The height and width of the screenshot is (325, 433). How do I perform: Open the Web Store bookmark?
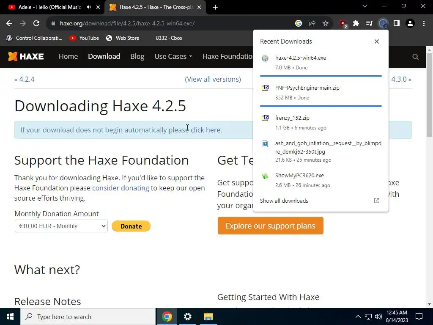point(123,38)
